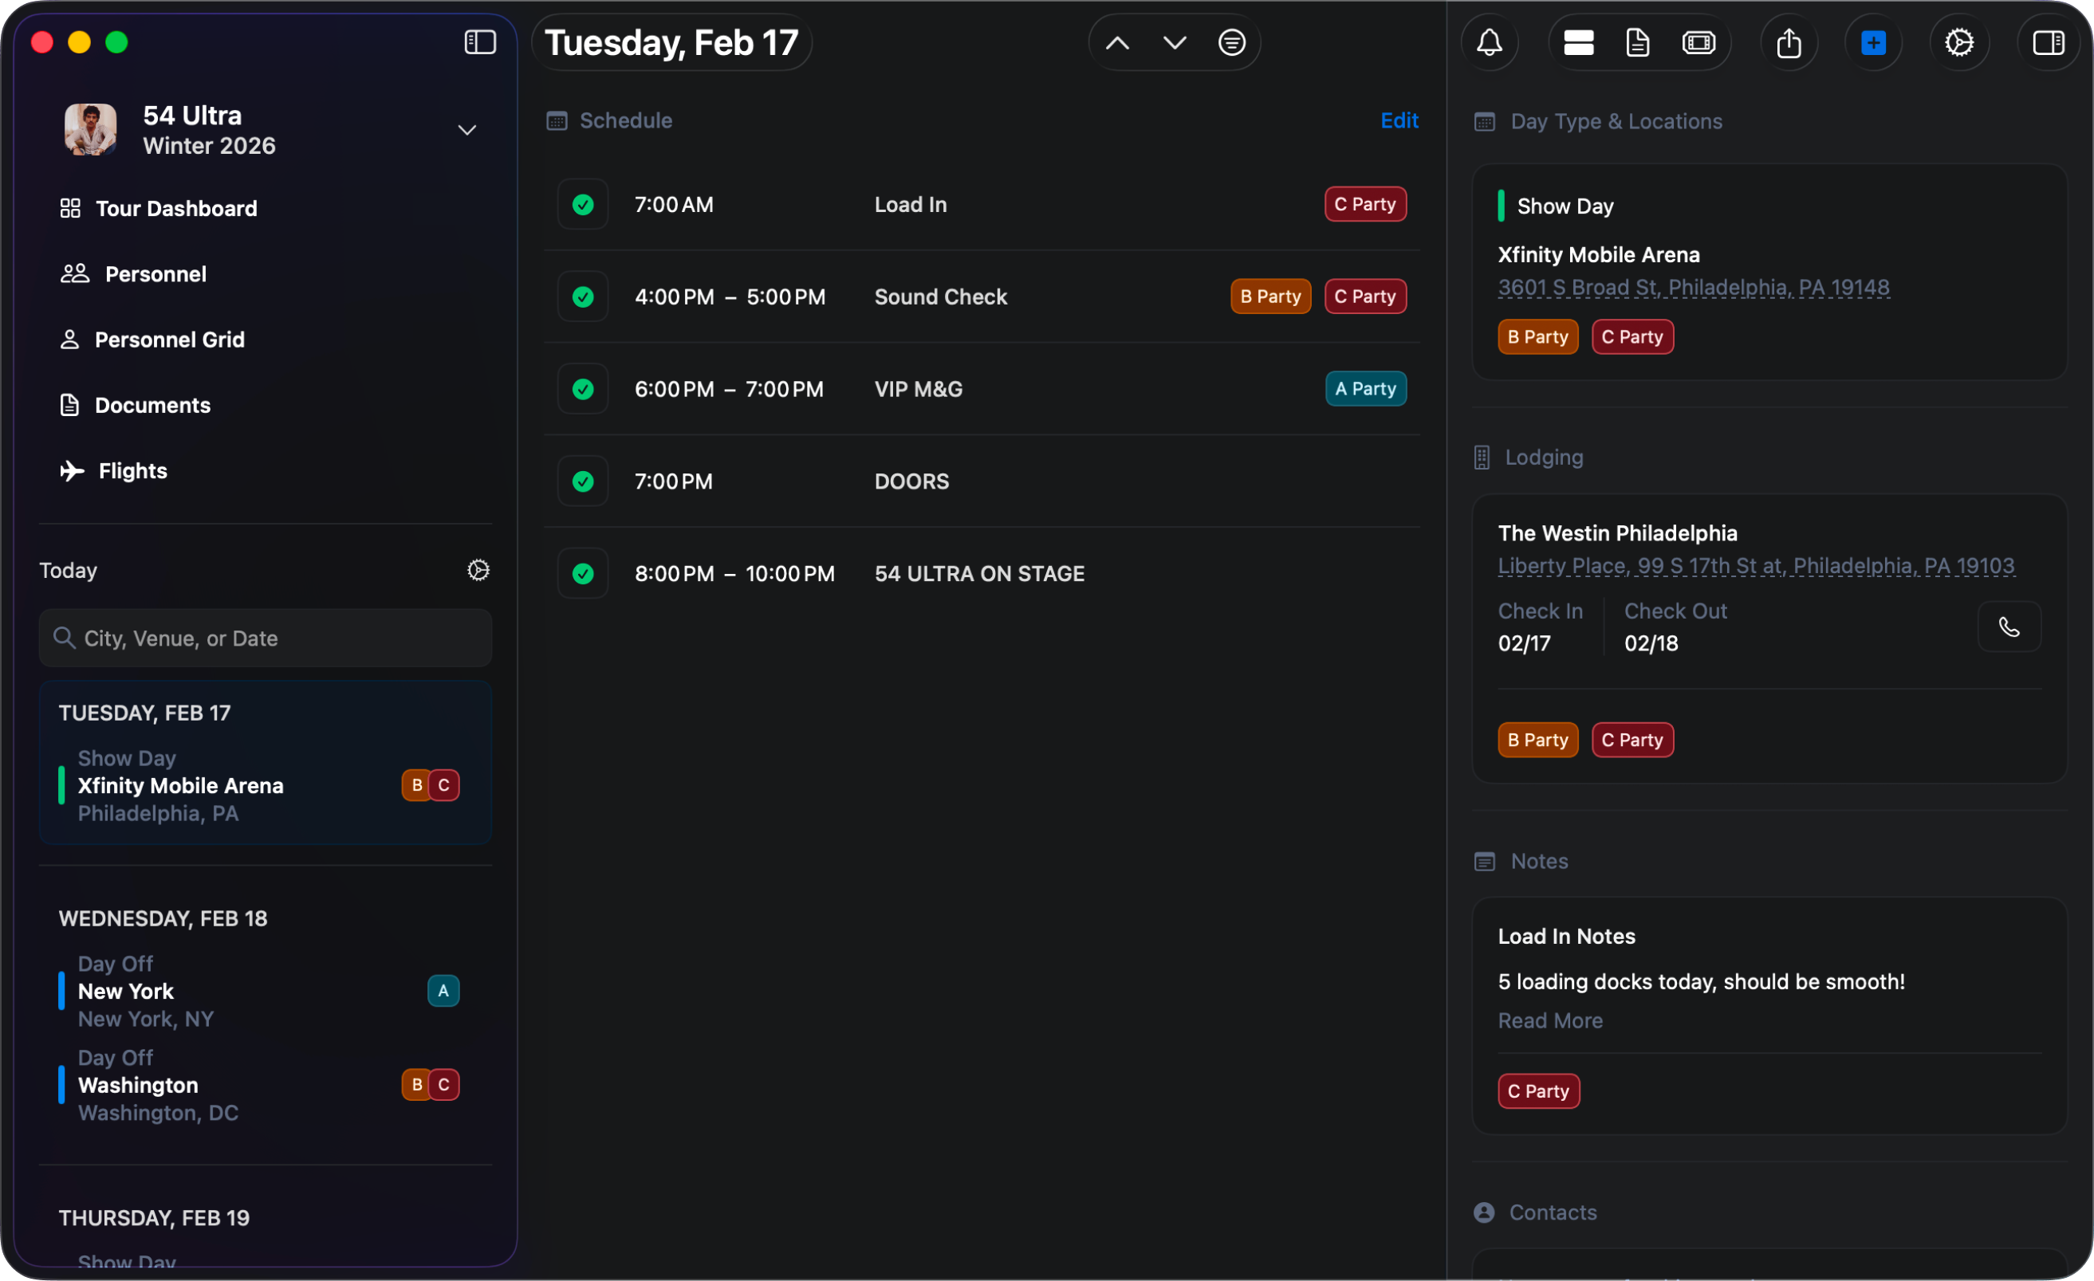Toggle the right sidebar panel icon
The image size is (2094, 1281).
2049,41
